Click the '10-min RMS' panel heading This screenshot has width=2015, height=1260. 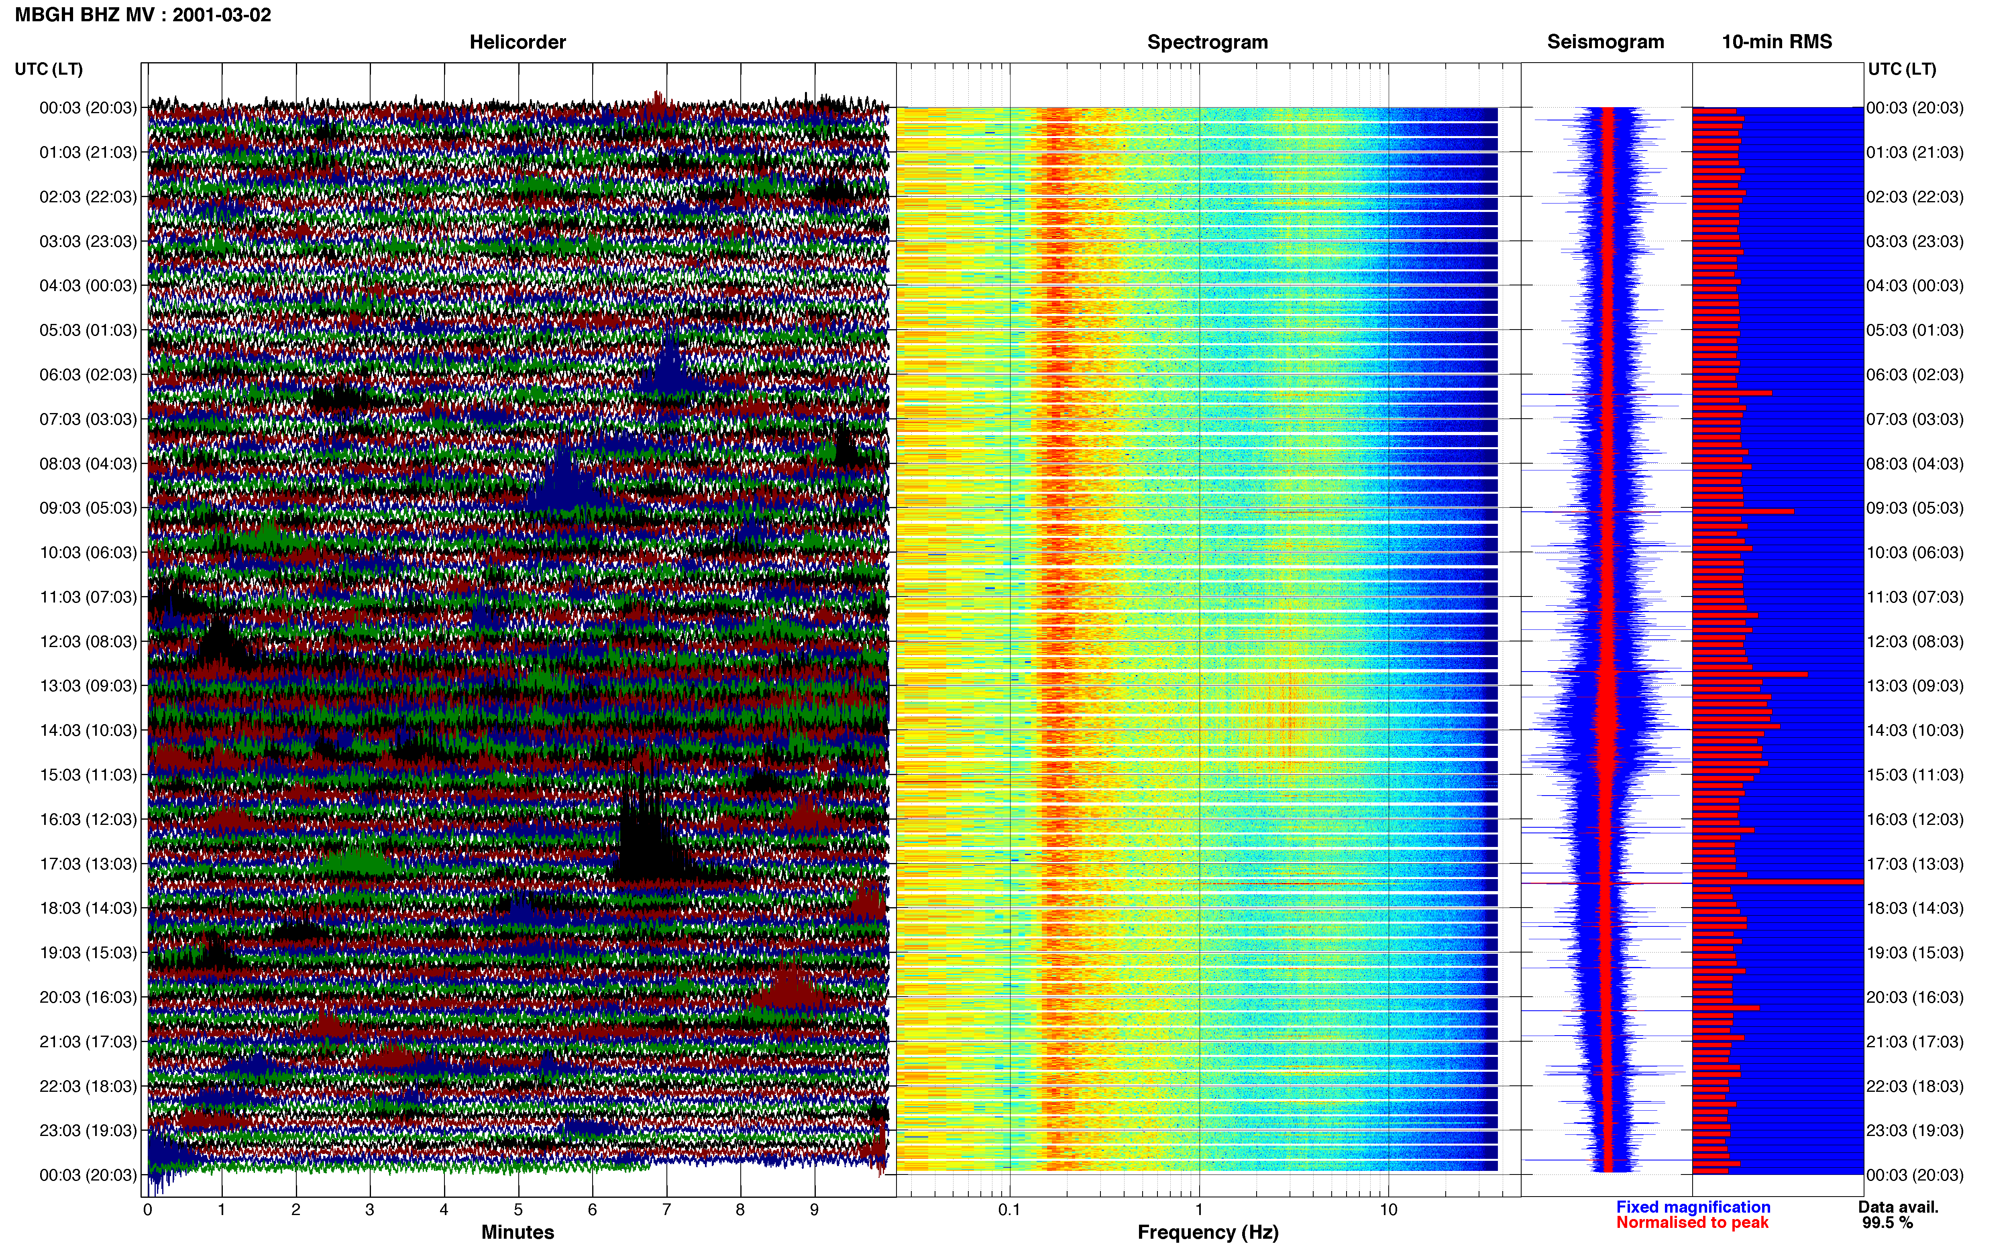(x=1777, y=42)
